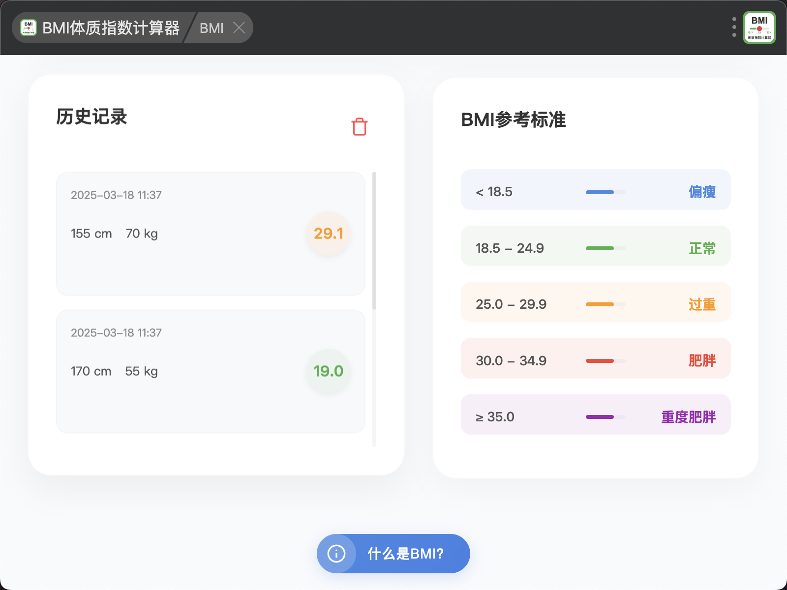The image size is (787, 590).
Task: Click the small BMI icon in title tab
Action: (x=29, y=28)
